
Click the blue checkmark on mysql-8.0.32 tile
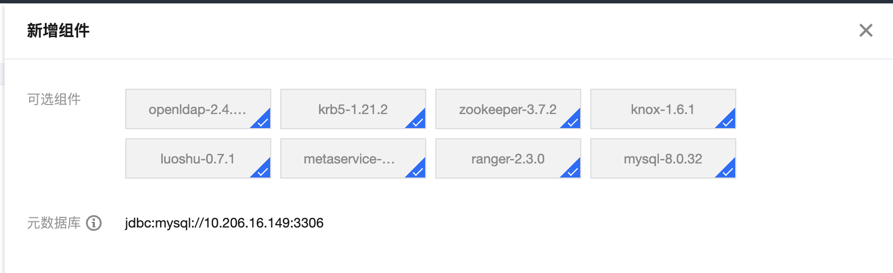point(728,170)
